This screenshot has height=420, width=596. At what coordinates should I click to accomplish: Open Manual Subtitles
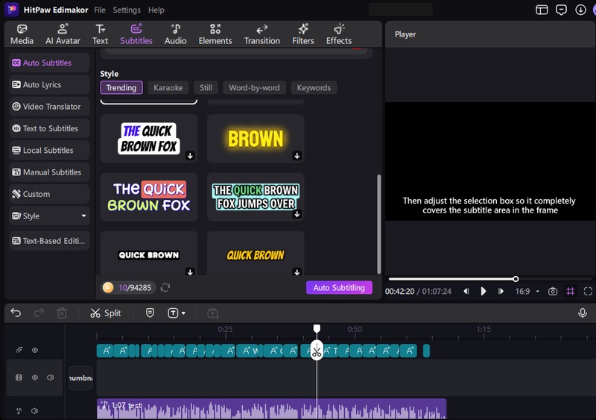49,172
